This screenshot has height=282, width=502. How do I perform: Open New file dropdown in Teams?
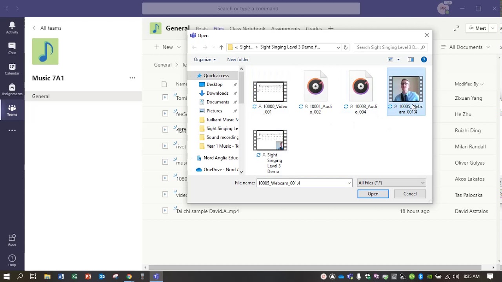(167, 47)
